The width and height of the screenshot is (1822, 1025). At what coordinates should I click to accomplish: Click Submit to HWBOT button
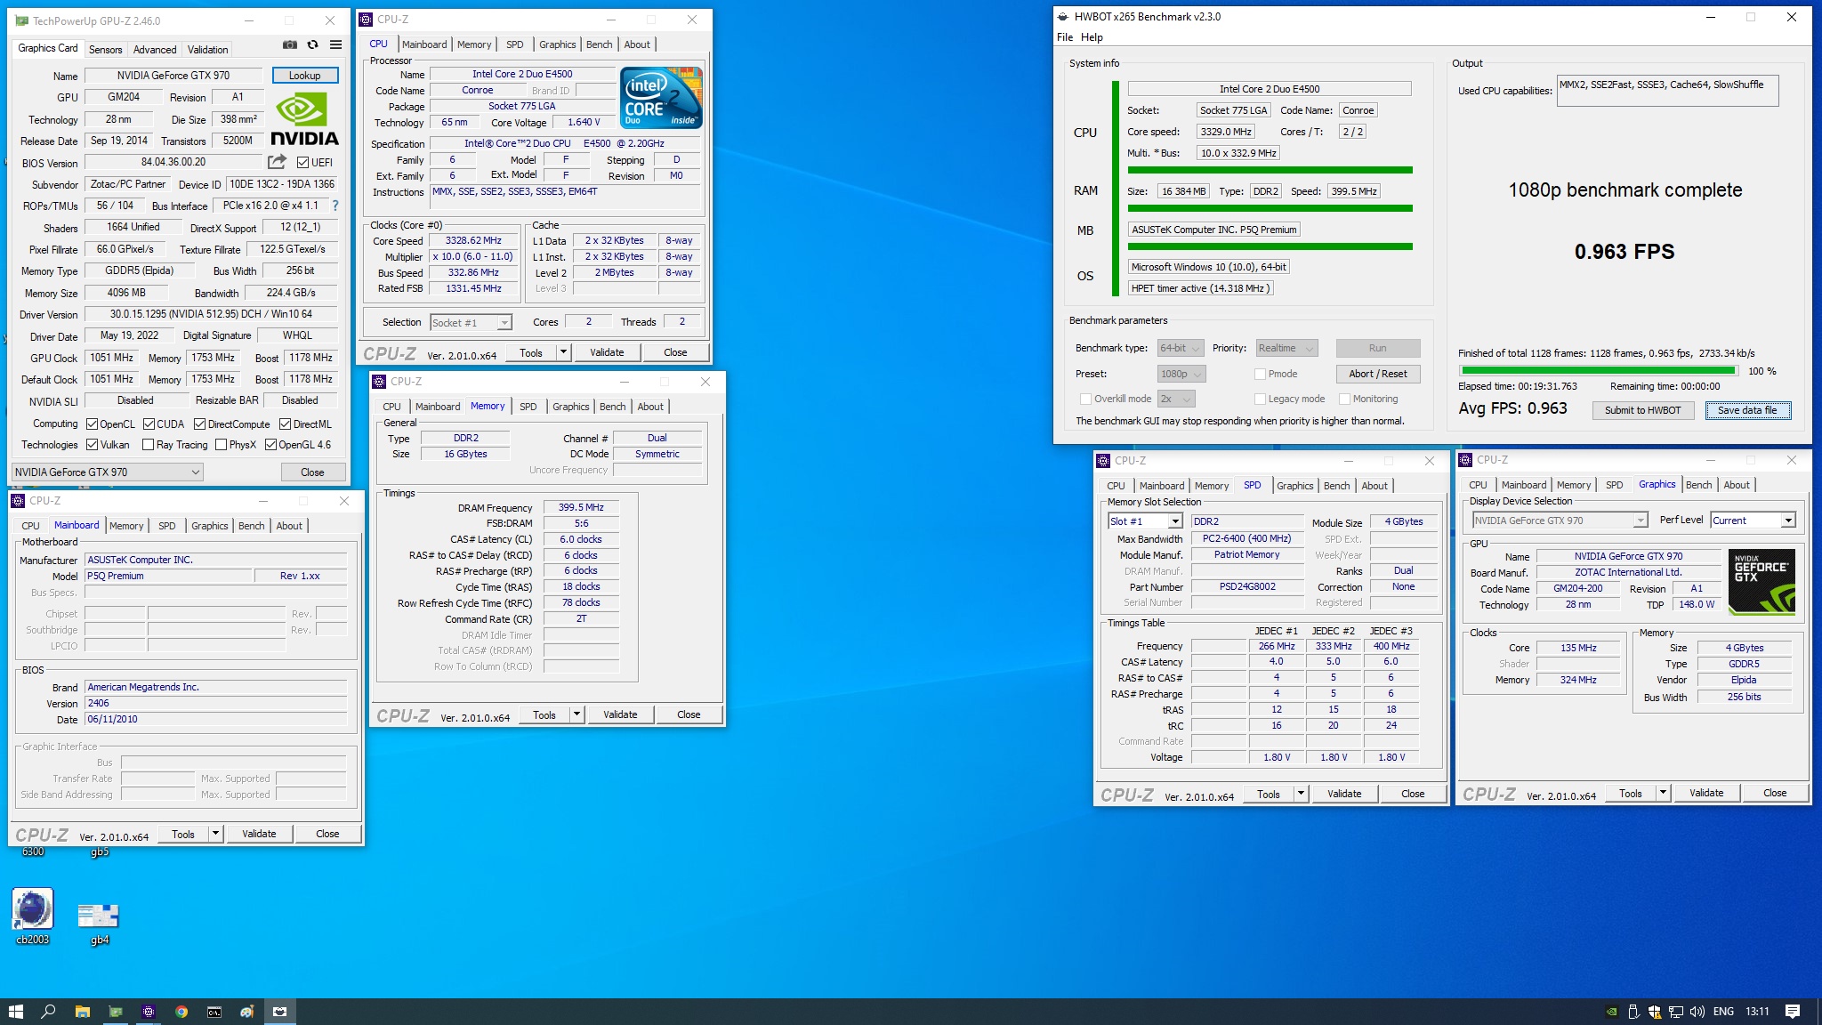tap(1642, 410)
